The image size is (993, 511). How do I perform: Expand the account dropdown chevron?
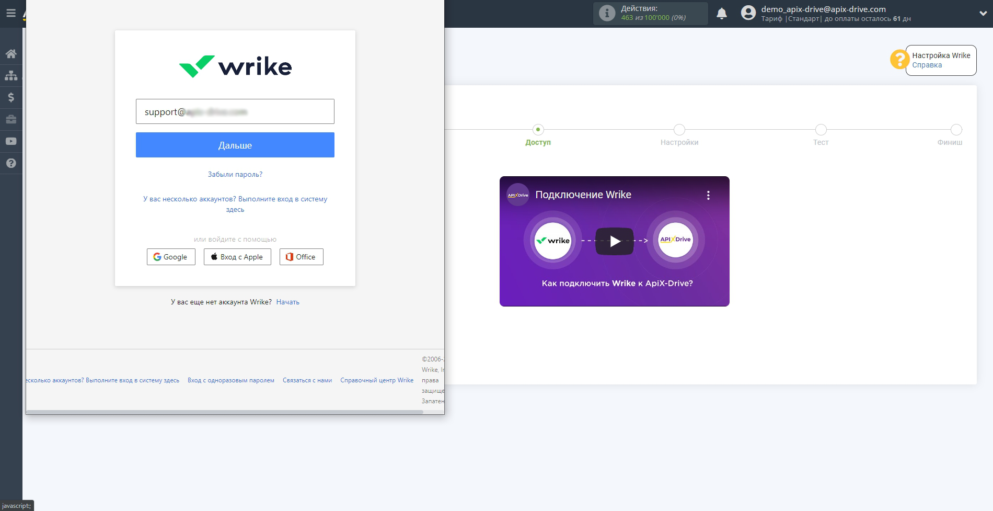[x=983, y=14]
